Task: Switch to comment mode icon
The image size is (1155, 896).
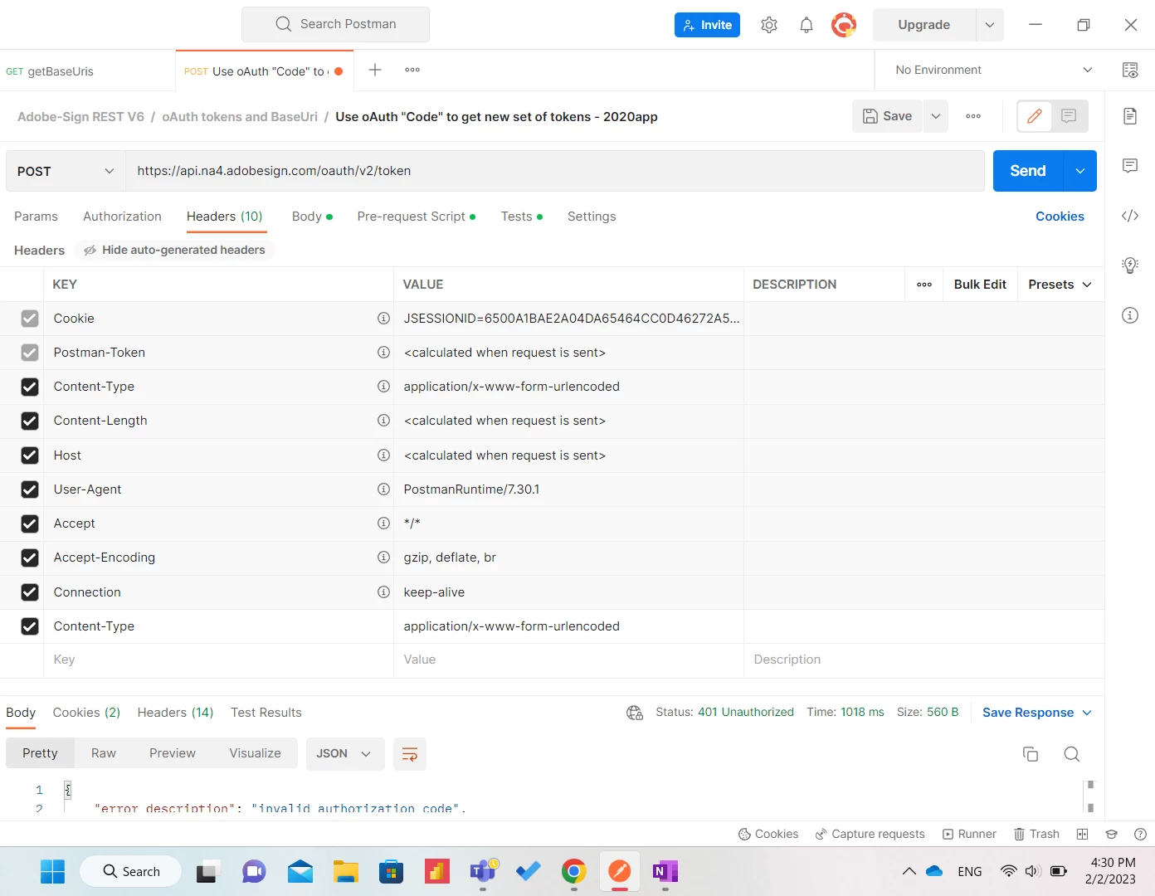Action: tap(1069, 116)
